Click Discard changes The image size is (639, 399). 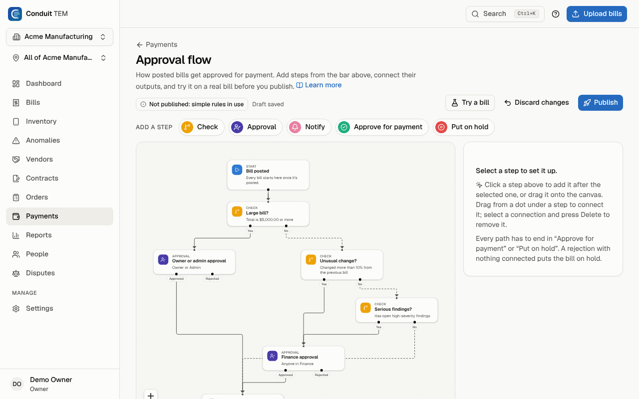click(x=537, y=103)
